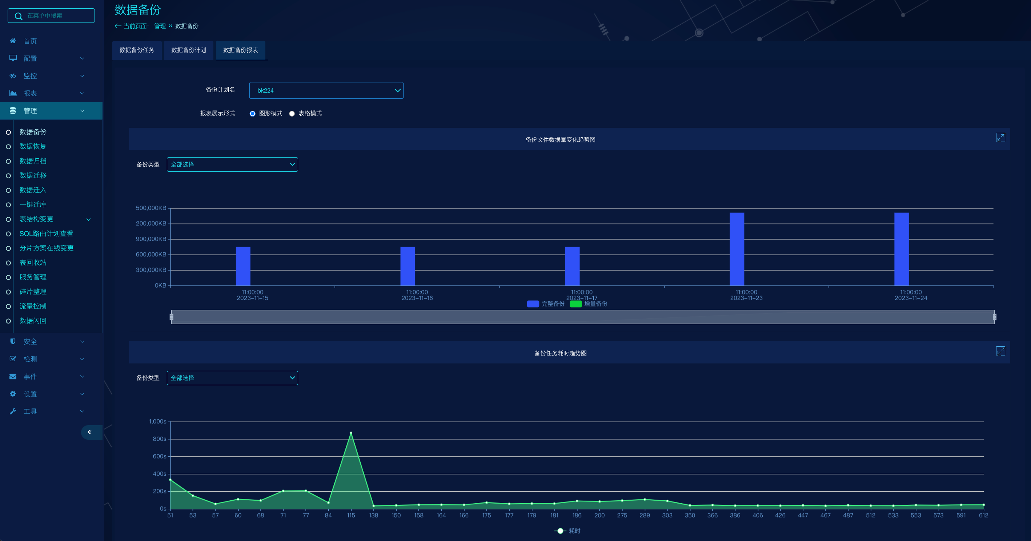Toggle the 增量备份 legend series

click(x=588, y=304)
